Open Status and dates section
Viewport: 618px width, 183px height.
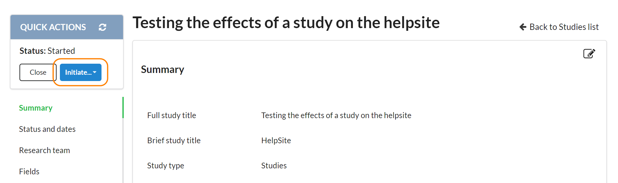[47, 129]
